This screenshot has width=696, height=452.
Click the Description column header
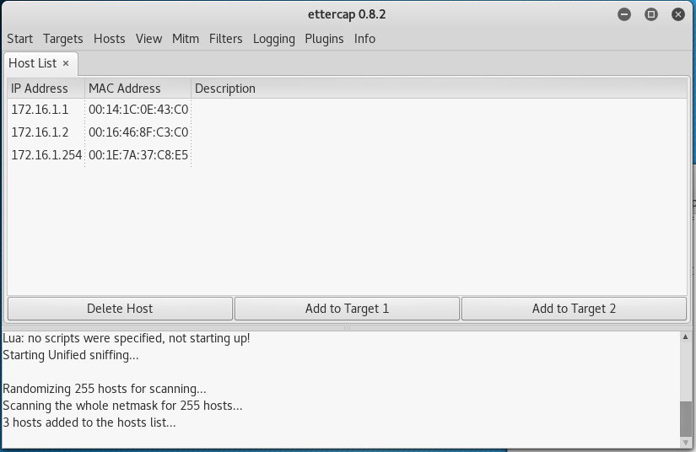439,89
